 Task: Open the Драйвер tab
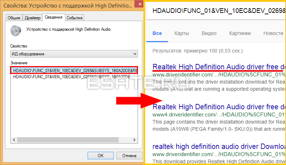tap(33, 17)
